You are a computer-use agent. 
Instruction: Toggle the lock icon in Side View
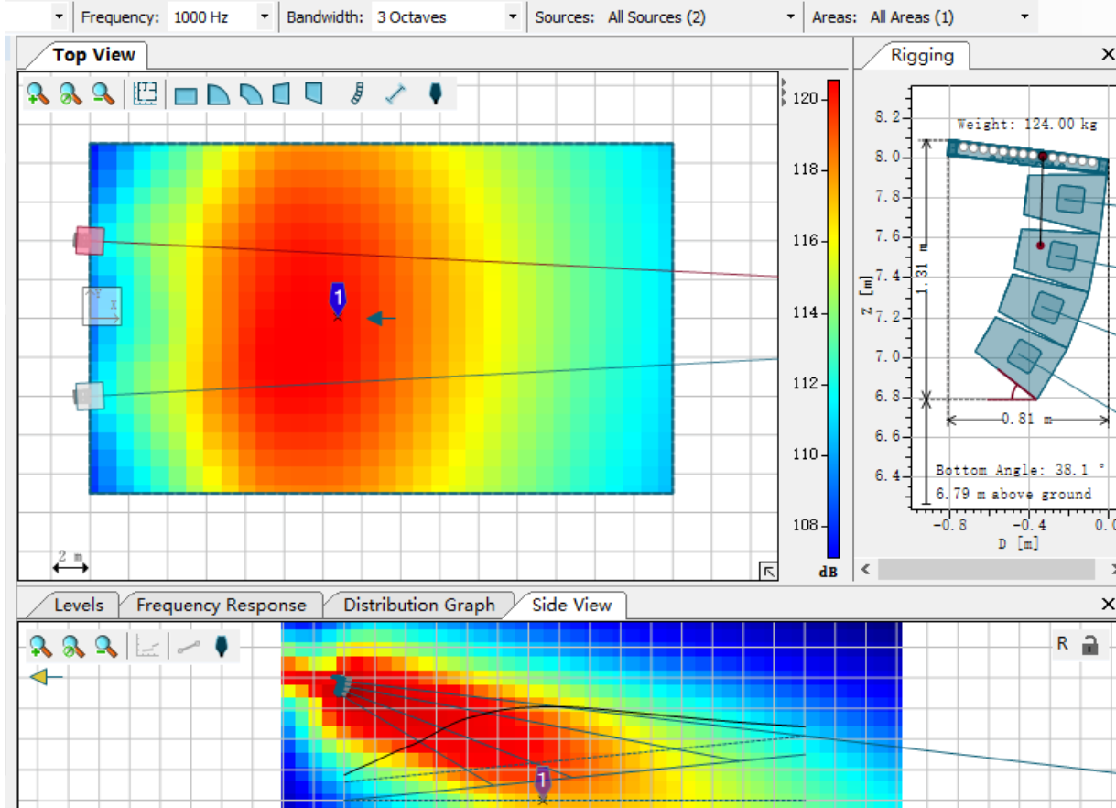click(1089, 644)
